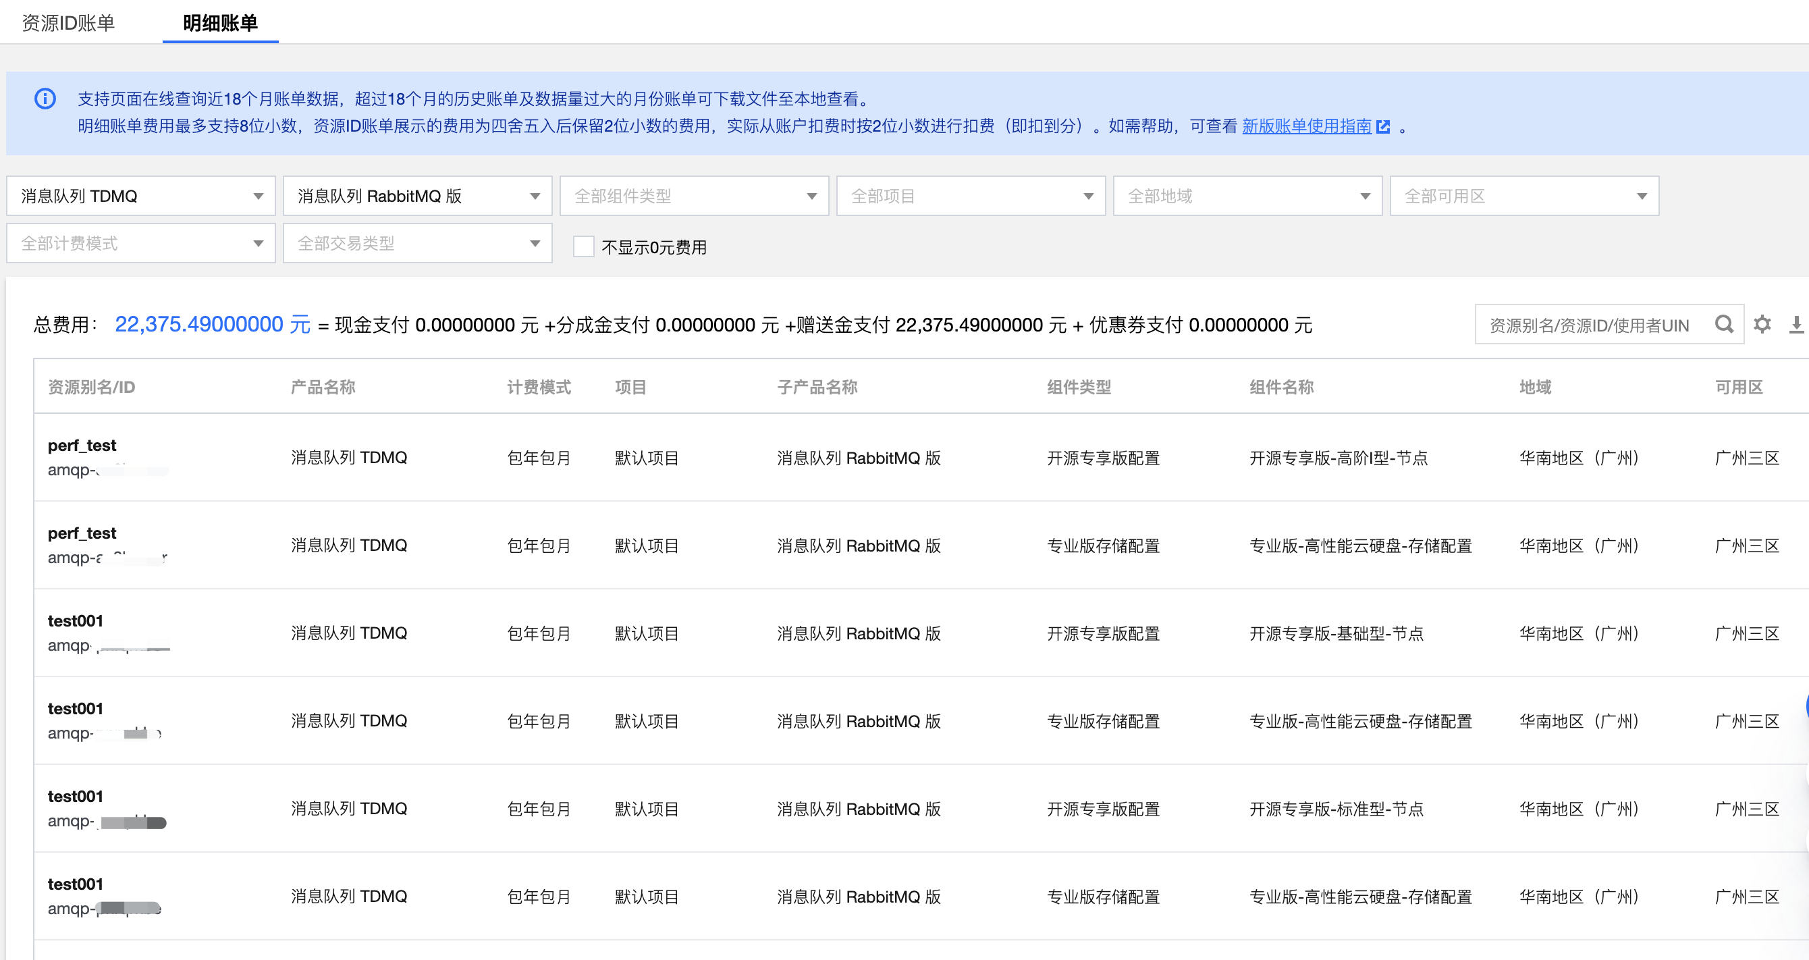Viewport: 1809px width, 960px height.
Task: Select 开源专享版-基础型-节点 cell
Action: click(1336, 633)
